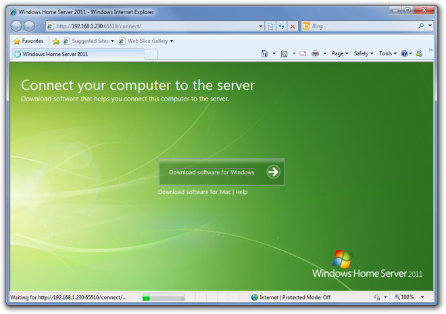
Task: Click the Bing provider logo icon
Action: [306, 26]
